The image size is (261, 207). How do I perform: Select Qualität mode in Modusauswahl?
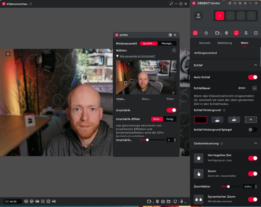coord(149,43)
